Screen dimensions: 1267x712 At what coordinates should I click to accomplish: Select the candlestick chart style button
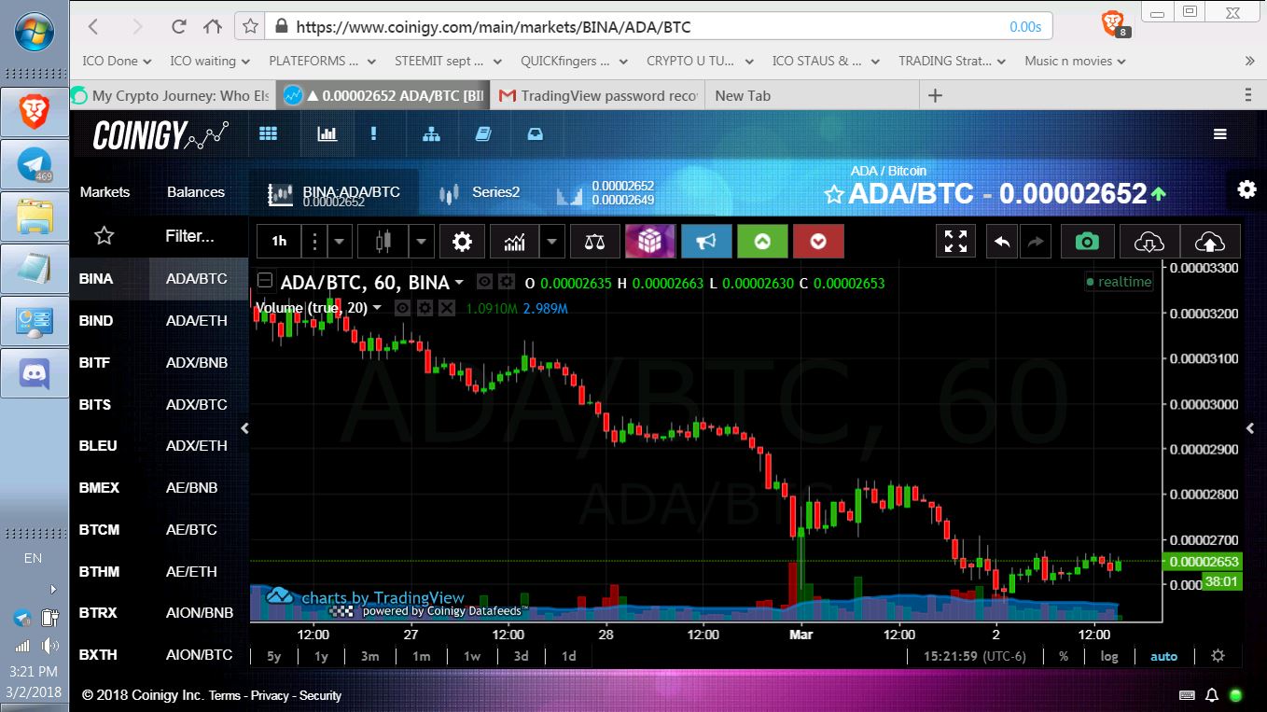[x=383, y=242]
